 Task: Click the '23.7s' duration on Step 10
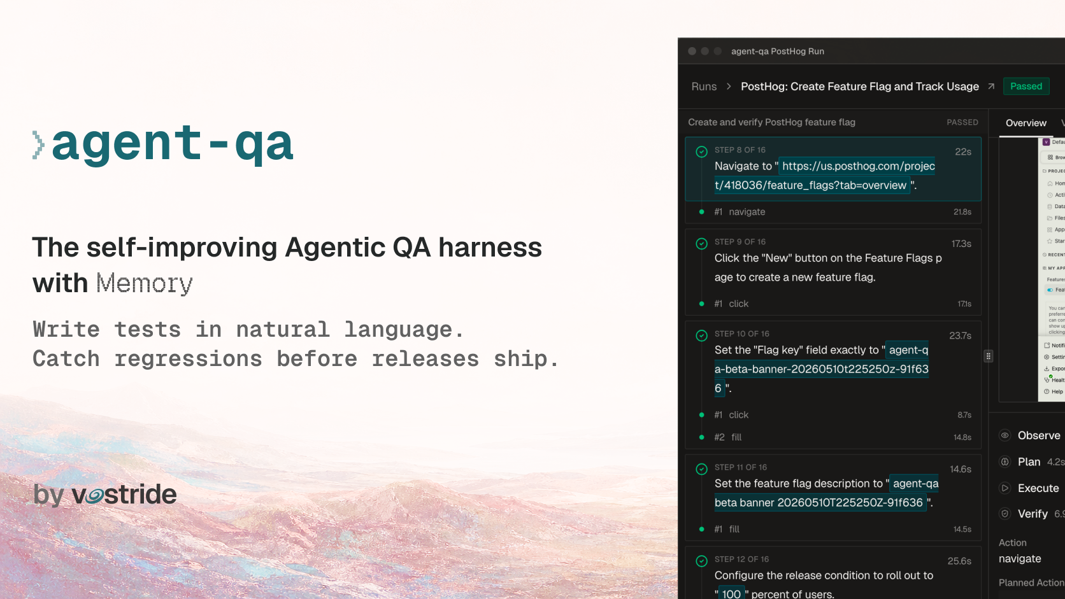coord(961,335)
